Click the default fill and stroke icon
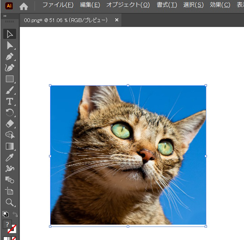The image size is (244, 240). (6, 214)
